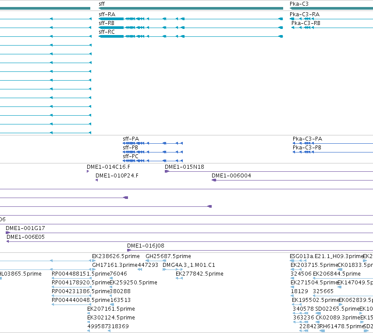Click the EK195502.5prime label
Image resolution: width=373 pixels, height=333 pixels.
coord(316,300)
